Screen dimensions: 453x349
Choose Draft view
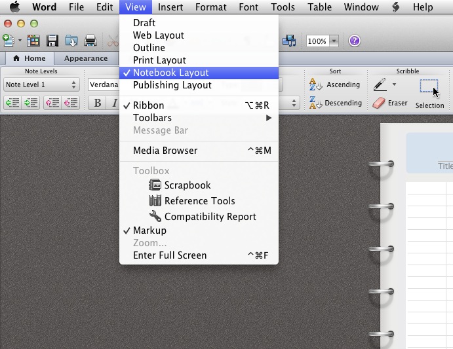[x=199, y=22]
